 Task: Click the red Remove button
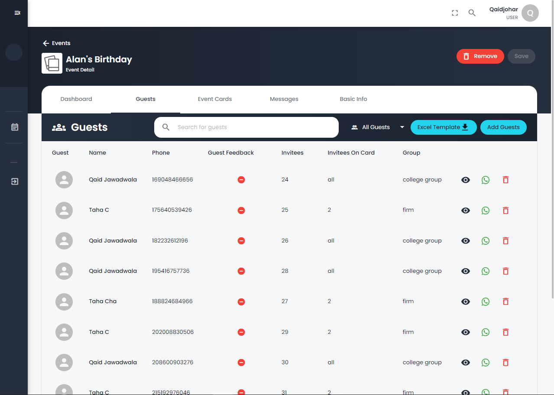[x=480, y=56]
